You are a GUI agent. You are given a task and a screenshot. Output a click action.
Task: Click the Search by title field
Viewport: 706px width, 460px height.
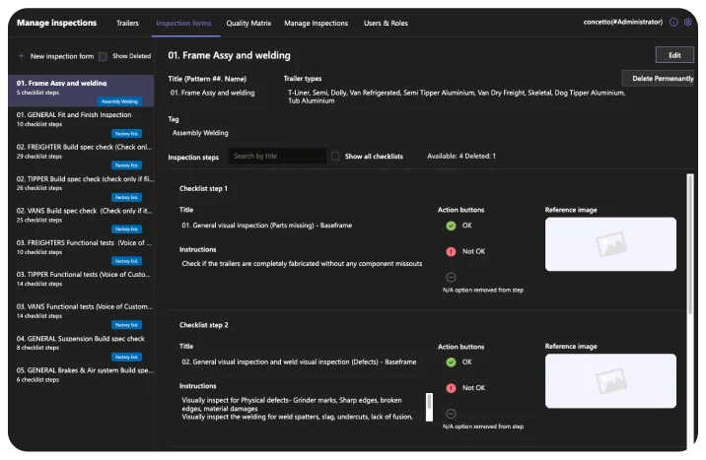click(276, 156)
